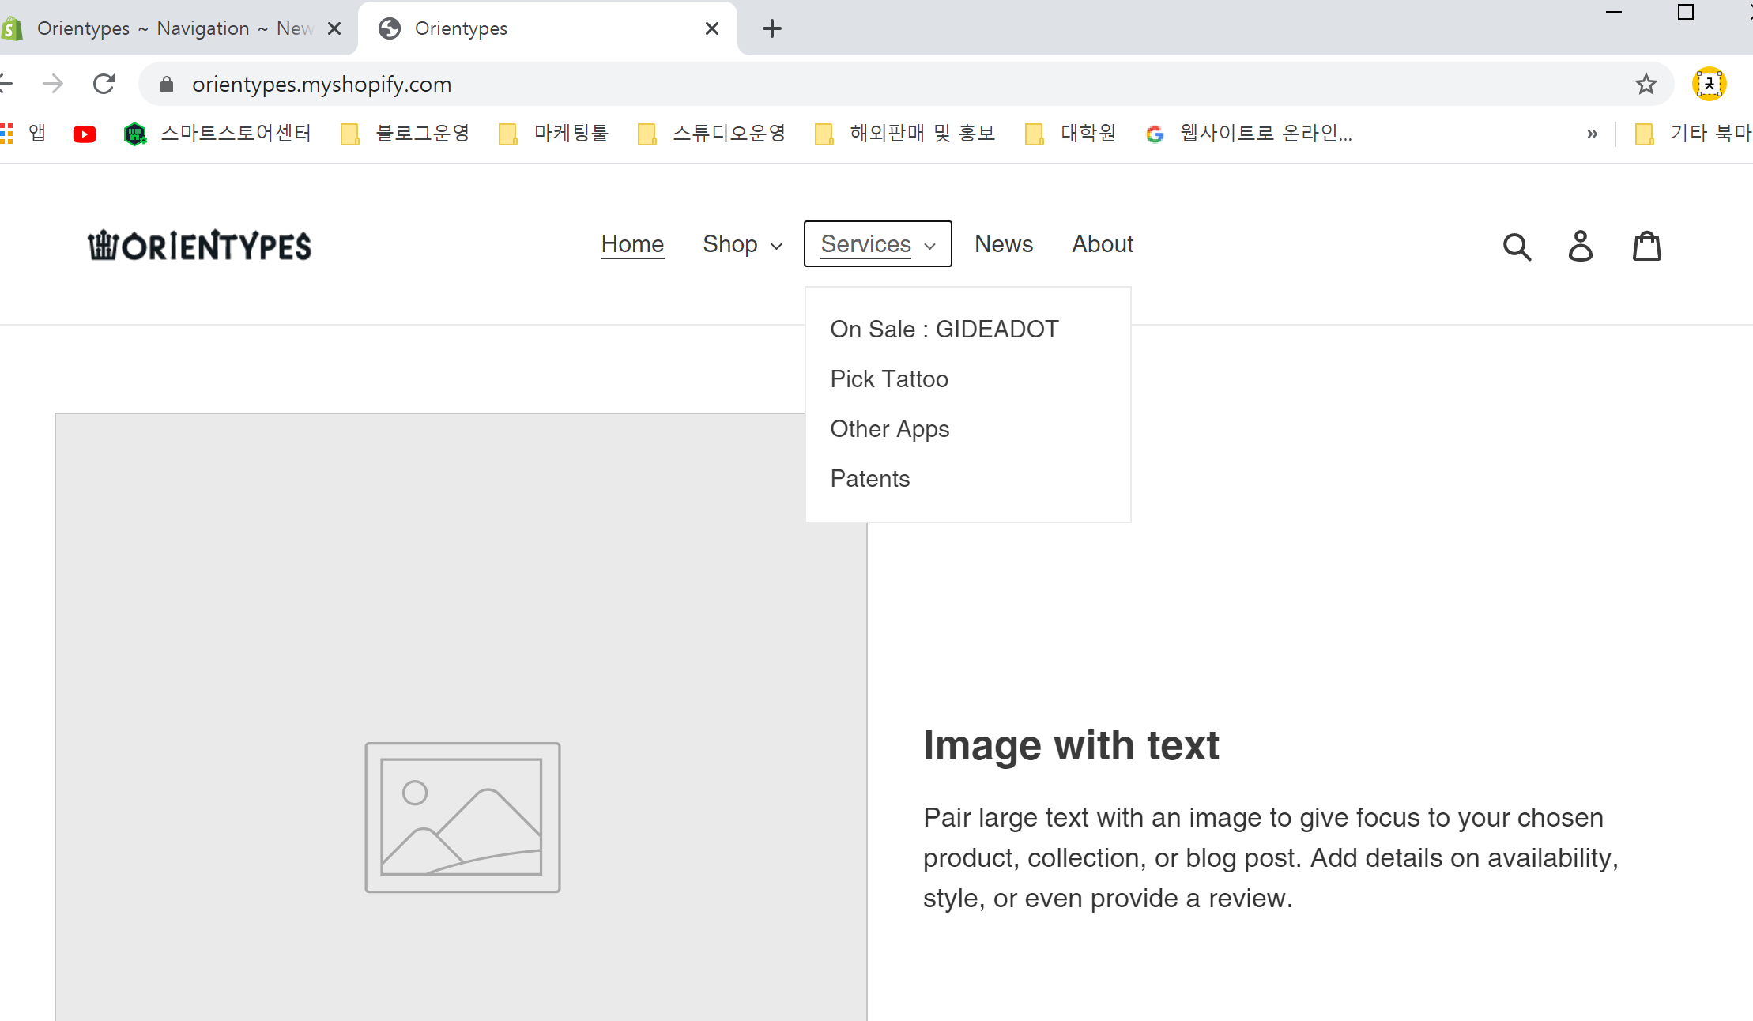Click the Orientypes logo
This screenshot has width=1753, height=1021.
point(199,246)
